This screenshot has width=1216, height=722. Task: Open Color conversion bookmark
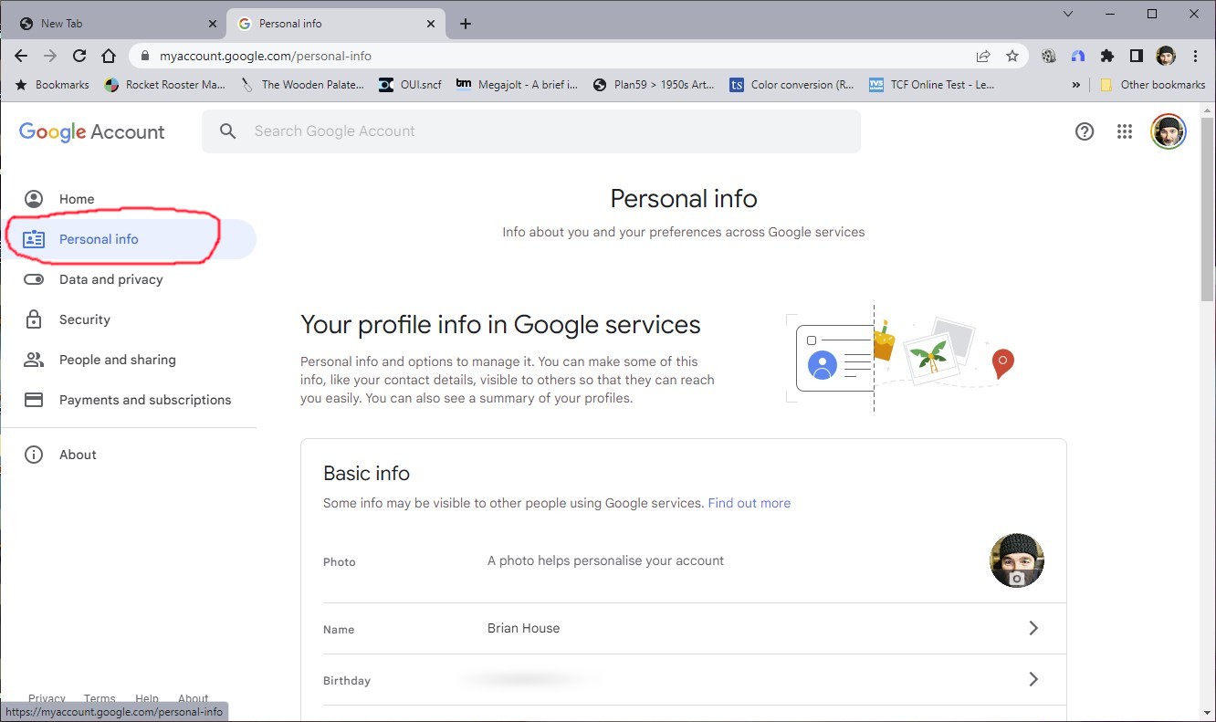pyautogui.click(x=791, y=85)
